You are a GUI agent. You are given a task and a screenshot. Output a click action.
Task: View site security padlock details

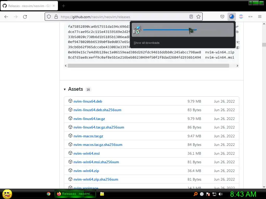(56, 17)
